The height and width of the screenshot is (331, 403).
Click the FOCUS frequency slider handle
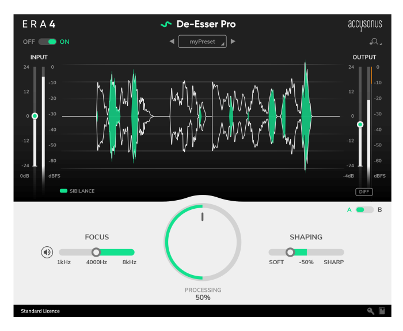coord(96,252)
